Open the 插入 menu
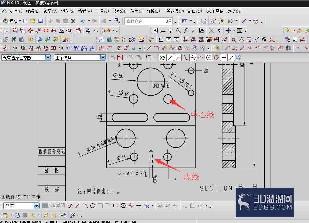The image size is (309, 223). (x=69, y=11)
